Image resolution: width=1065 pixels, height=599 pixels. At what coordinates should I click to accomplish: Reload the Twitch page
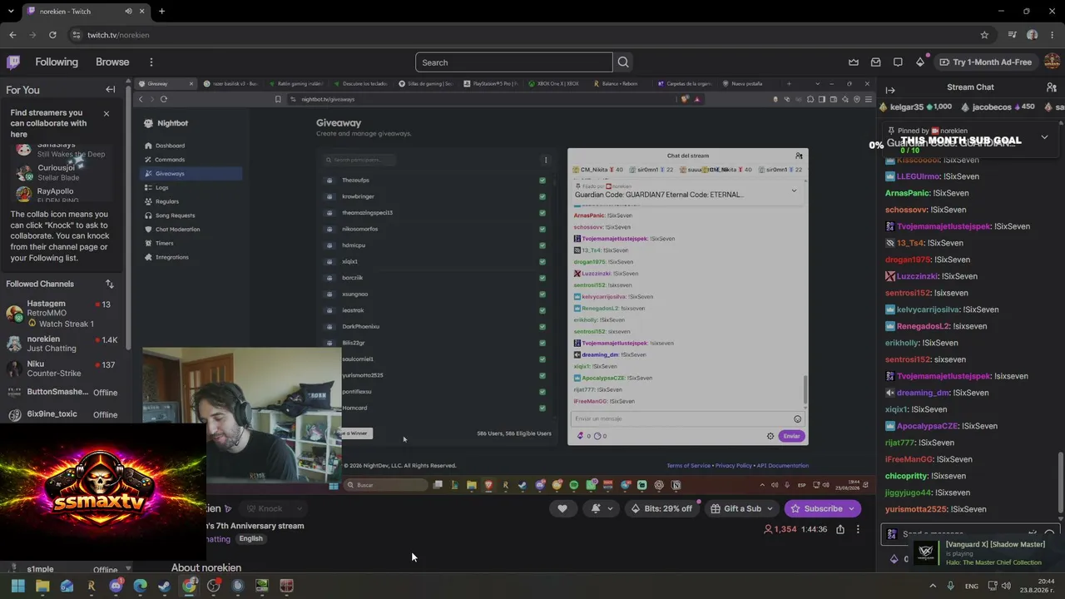click(52, 35)
